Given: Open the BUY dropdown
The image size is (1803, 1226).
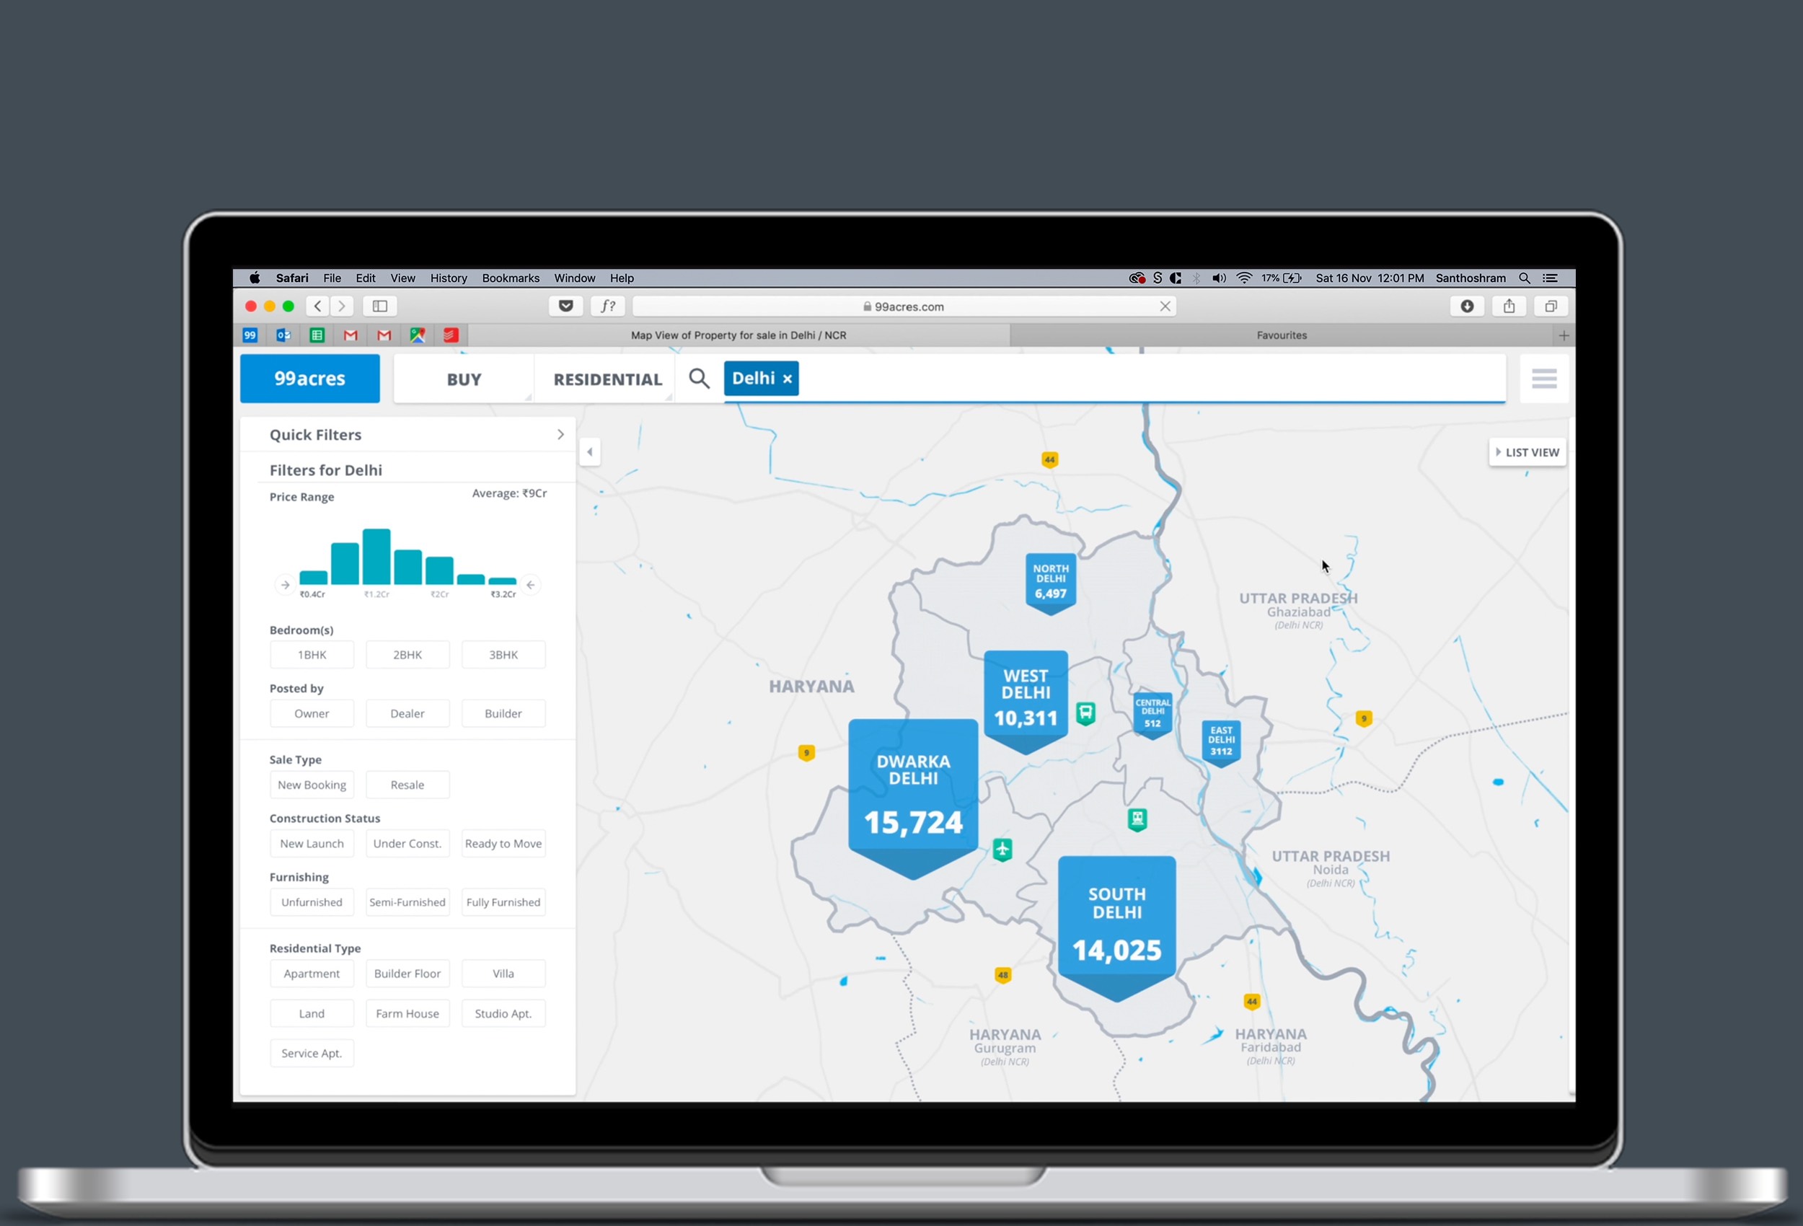Looking at the screenshot, I should pyautogui.click(x=464, y=379).
